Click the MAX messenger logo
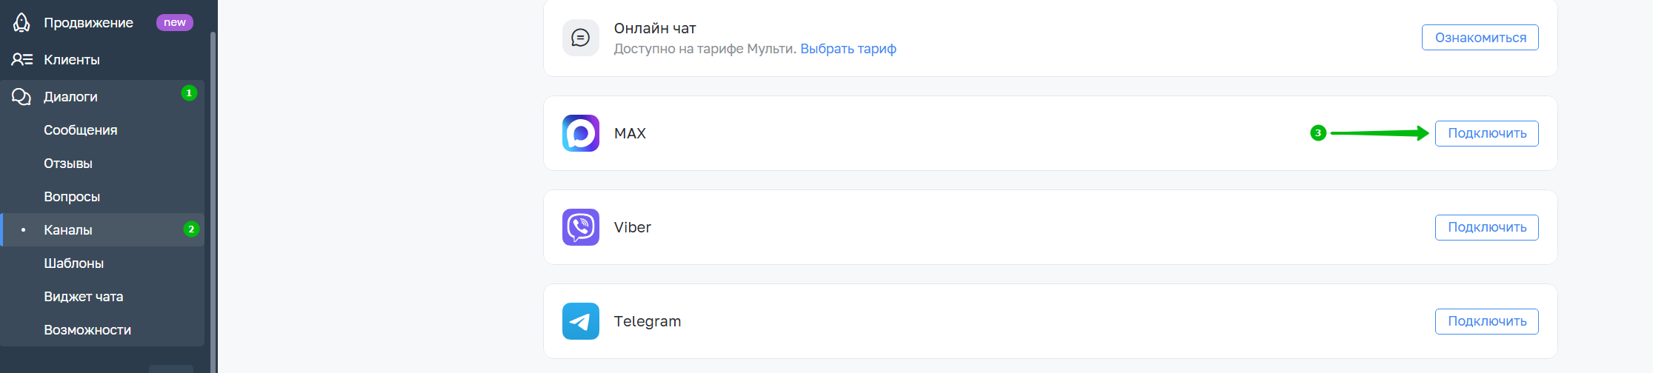Image resolution: width=1653 pixels, height=373 pixels. click(x=580, y=133)
